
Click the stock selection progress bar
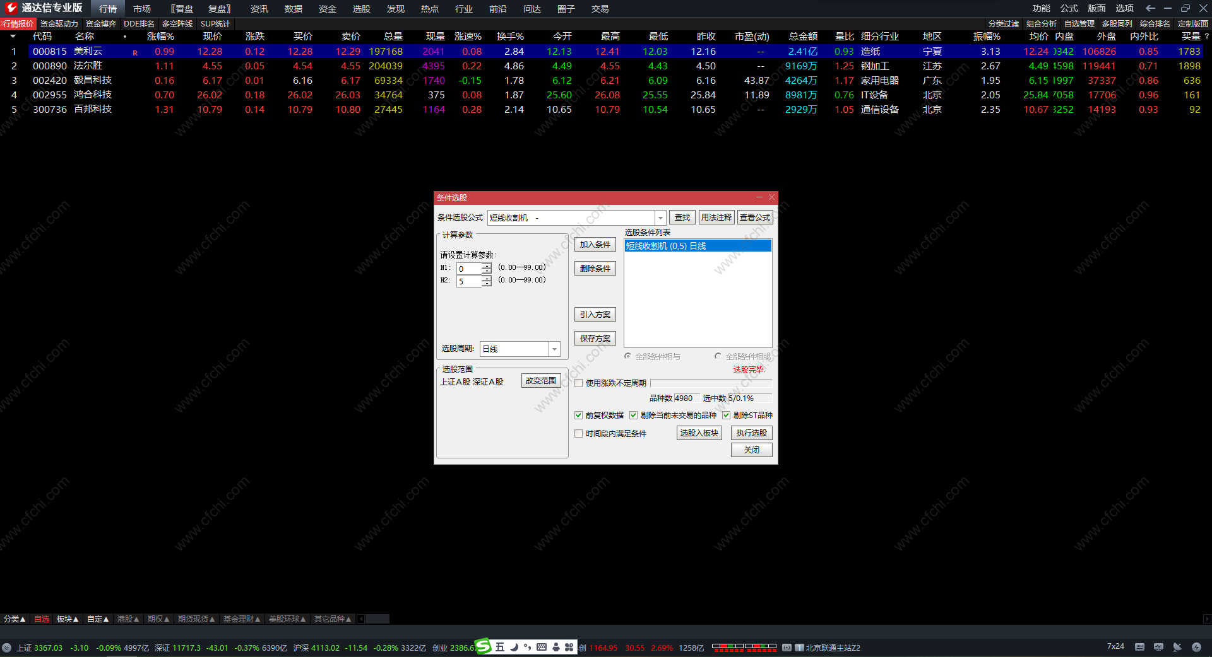tap(711, 383)
